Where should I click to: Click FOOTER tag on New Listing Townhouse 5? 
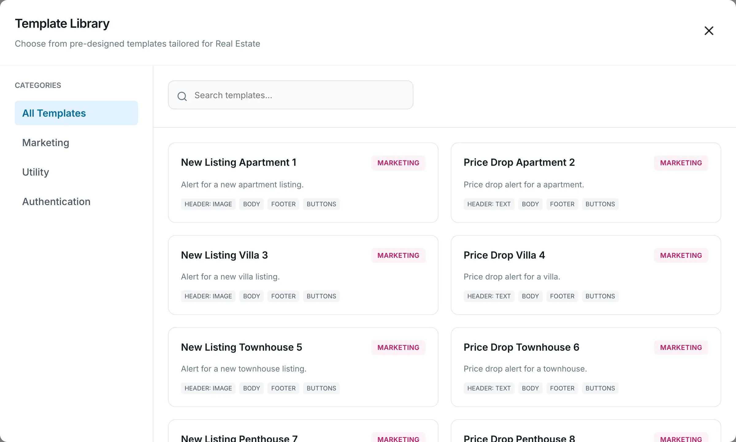click(x=283, y=388)
